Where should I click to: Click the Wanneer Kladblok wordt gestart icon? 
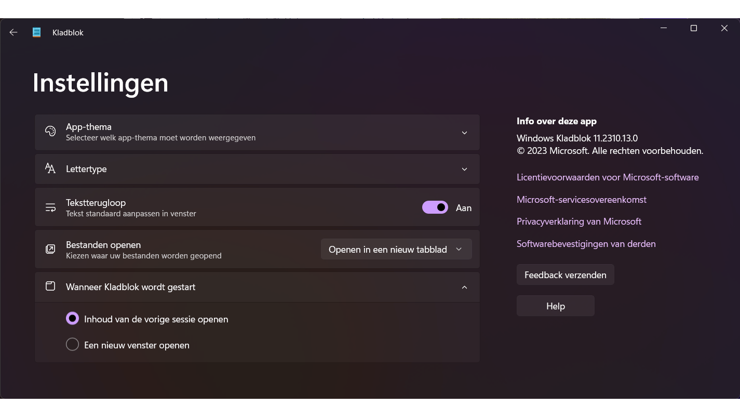coord(50,286)
